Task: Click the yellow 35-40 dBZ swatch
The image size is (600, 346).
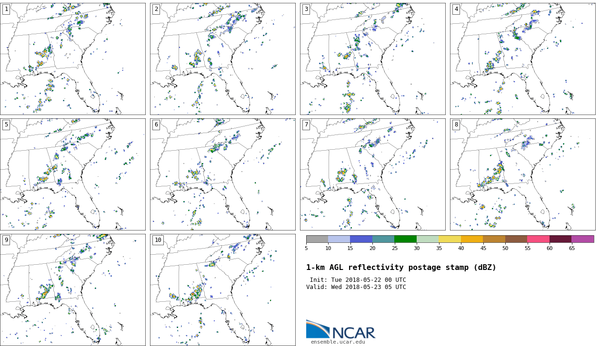Action: (450, 239)
